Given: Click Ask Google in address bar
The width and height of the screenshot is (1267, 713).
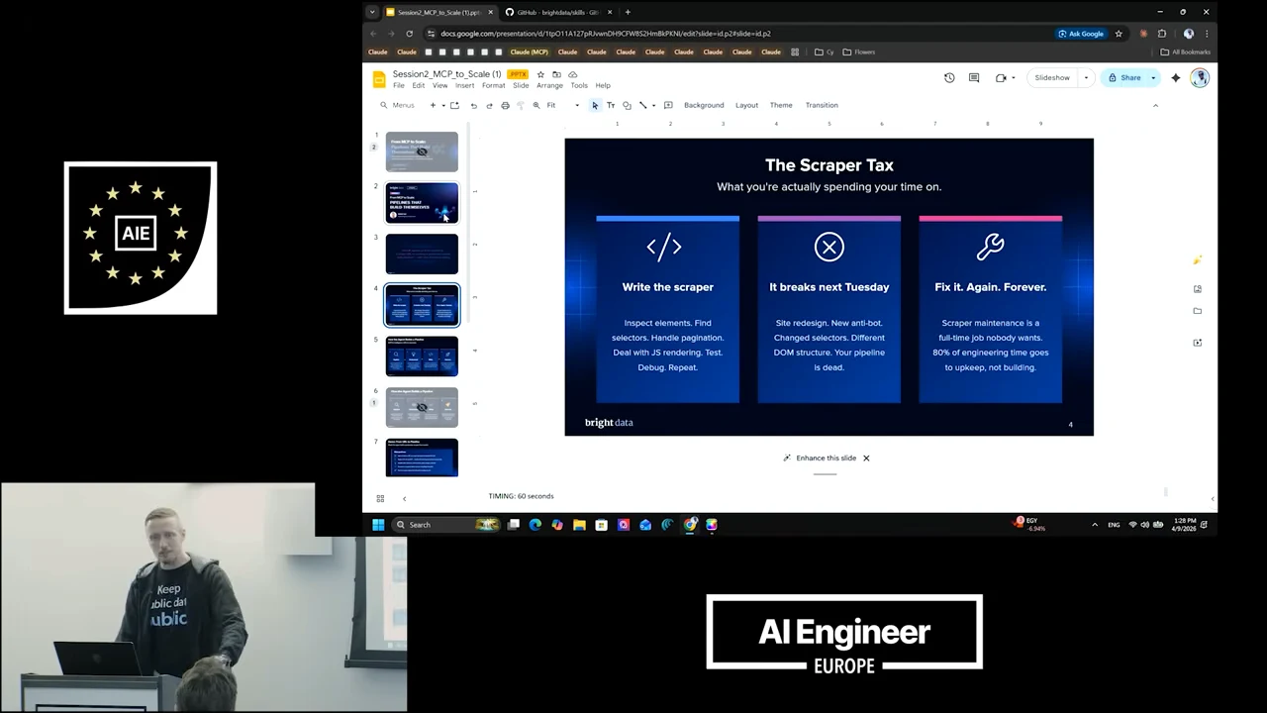Looking at the screenshot, I should [1081, 34].
